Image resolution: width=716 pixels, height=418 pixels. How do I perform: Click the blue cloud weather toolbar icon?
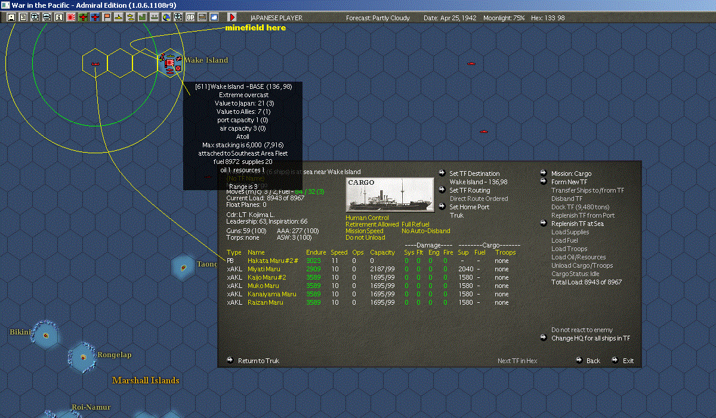pyautogui.click(x=214, y=17)
